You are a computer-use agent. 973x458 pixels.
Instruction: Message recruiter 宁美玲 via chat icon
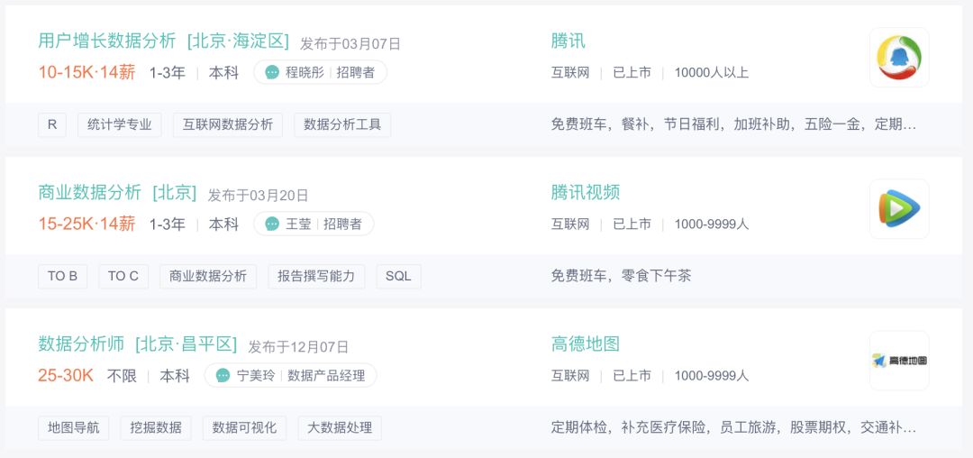(x=223, y=375)
